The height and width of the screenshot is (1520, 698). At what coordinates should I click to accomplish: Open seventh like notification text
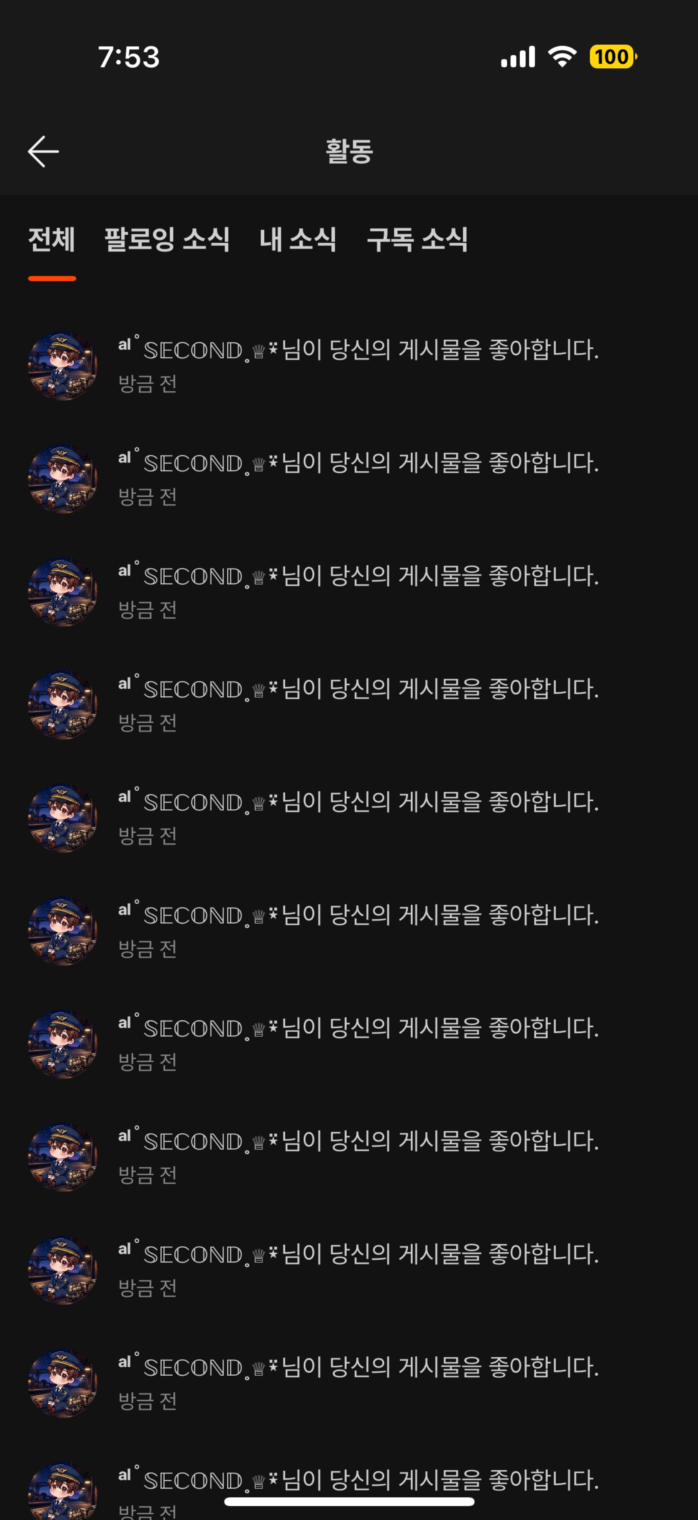pos(358,1028)
